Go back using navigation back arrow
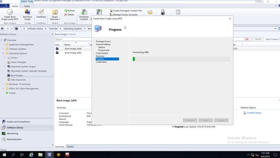This screenshot has width=280, height=158. [x=3, y=29]
